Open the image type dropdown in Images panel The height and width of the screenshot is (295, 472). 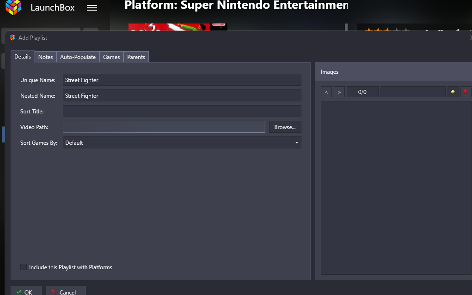[x=413, y=92]
